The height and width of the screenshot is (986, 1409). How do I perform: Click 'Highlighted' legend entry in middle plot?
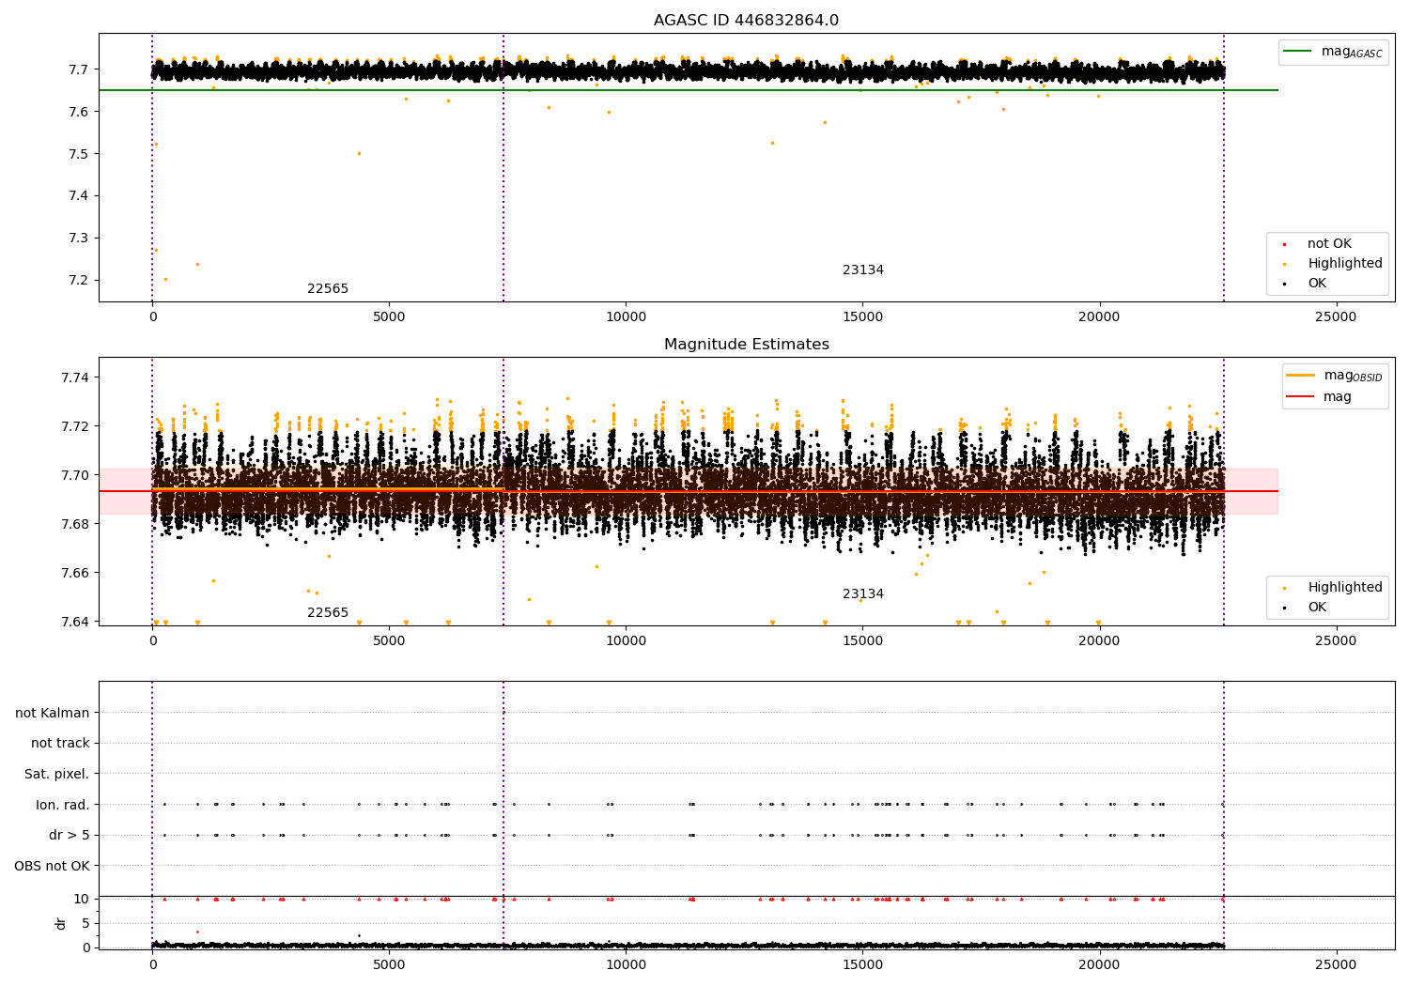[x=1345, y=588]
